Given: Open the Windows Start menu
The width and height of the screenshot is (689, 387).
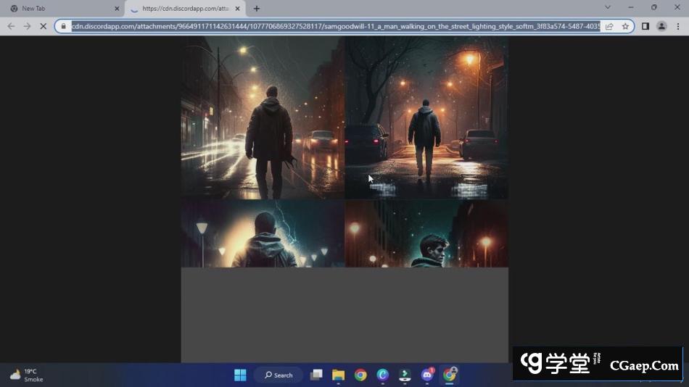Looking at the screenshot, I should tap(240, 375).
